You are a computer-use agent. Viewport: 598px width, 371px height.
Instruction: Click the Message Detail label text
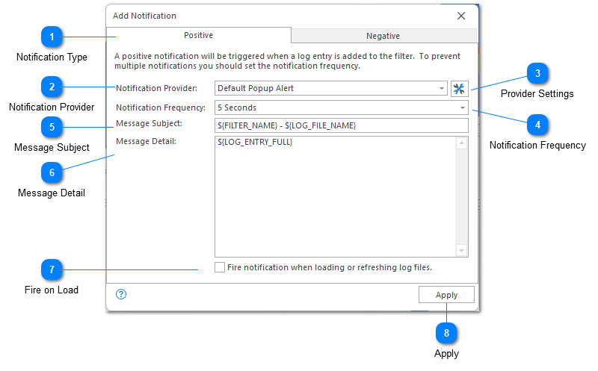click(146, 141)
